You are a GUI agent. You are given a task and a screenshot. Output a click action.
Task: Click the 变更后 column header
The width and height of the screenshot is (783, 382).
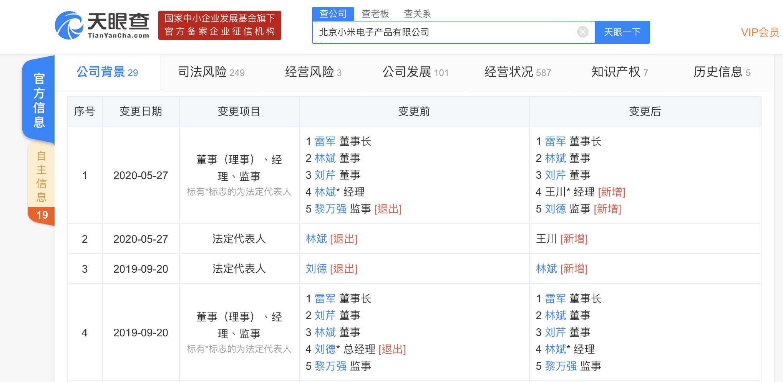(x=645, y=112)
